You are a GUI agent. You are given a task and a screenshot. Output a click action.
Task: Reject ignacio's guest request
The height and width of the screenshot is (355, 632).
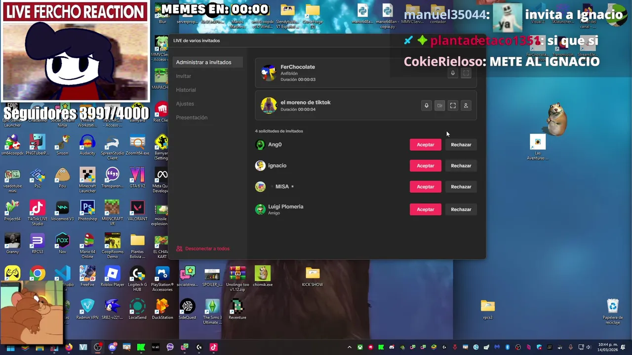pyautogui.click(x=461, y=166)
